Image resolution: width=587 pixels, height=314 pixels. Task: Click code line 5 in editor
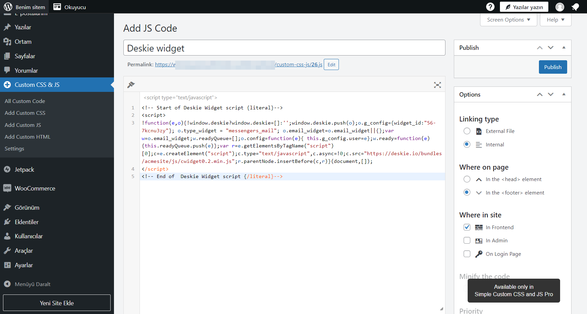pos(292,176)
